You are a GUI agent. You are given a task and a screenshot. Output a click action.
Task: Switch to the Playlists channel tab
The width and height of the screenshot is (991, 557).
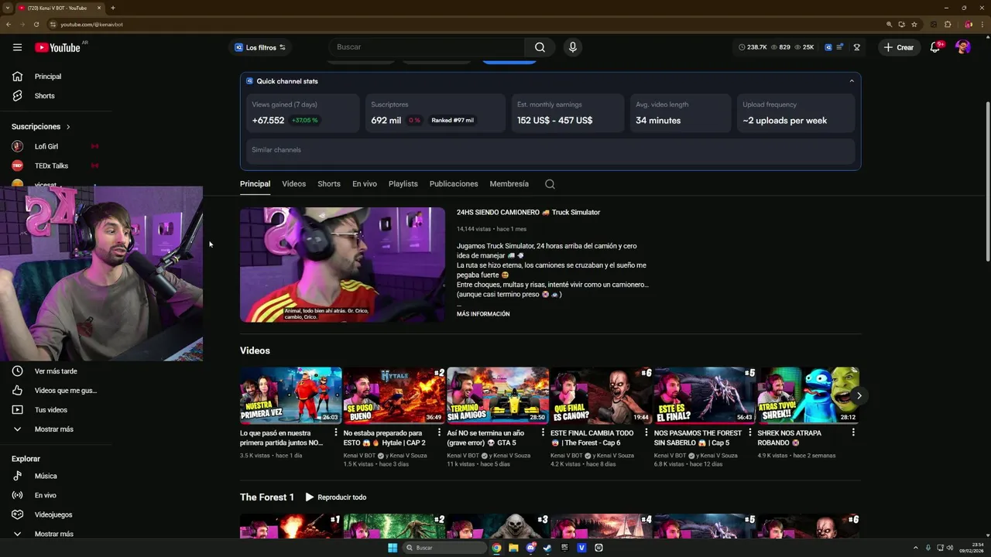pyautogui.click(x=403, y=184)
